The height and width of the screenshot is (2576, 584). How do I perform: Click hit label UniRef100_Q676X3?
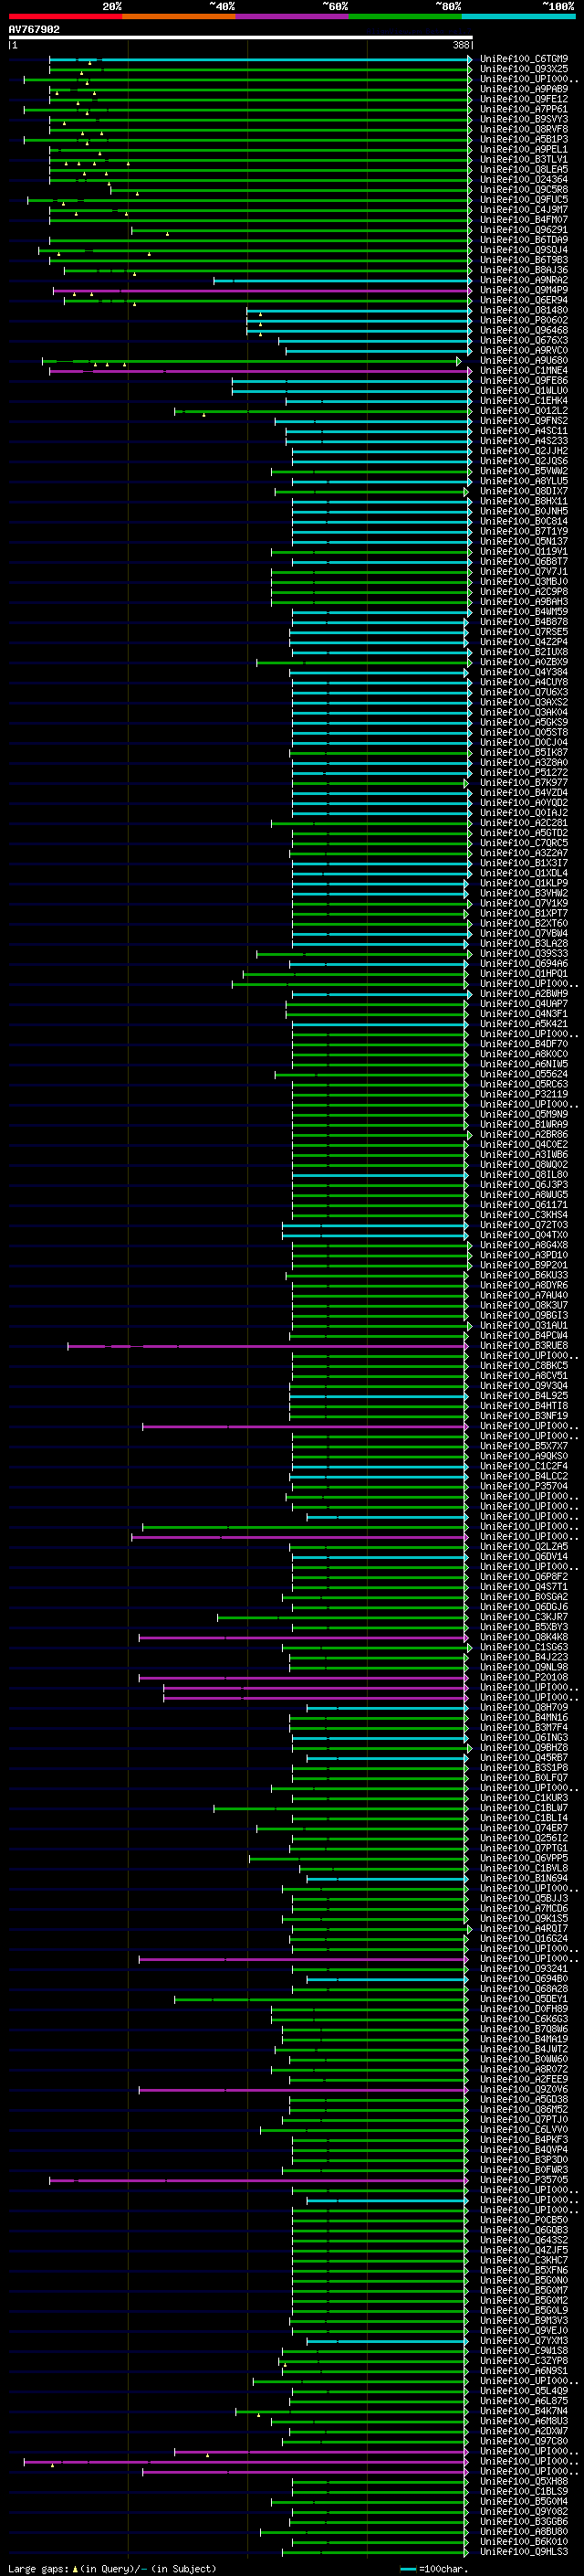(x=524, y=340)
